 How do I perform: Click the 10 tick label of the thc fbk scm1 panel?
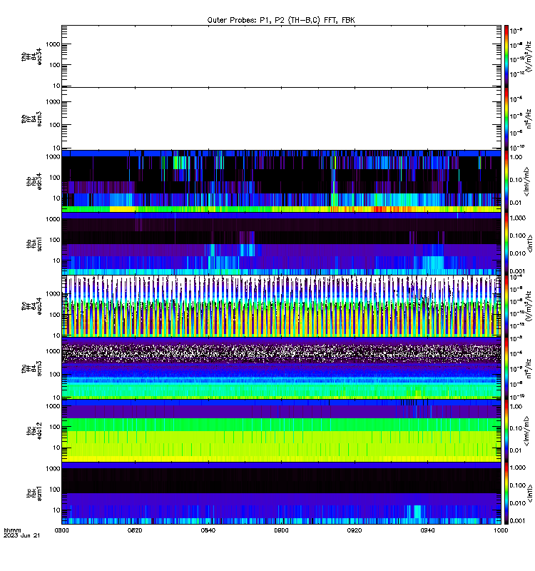57,510
